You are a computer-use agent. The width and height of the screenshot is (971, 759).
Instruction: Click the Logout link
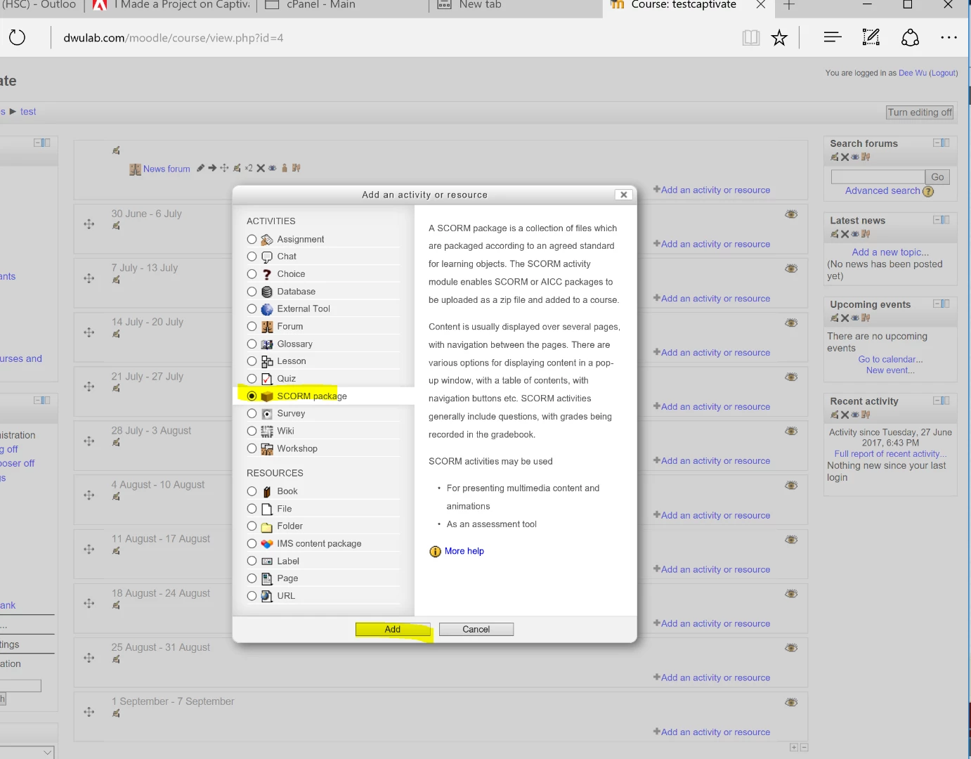[944, 73]
